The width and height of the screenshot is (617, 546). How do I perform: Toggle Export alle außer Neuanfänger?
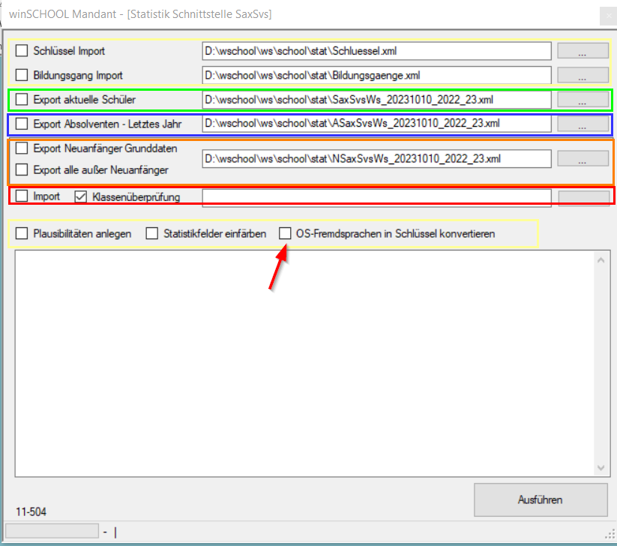point(22,170)
